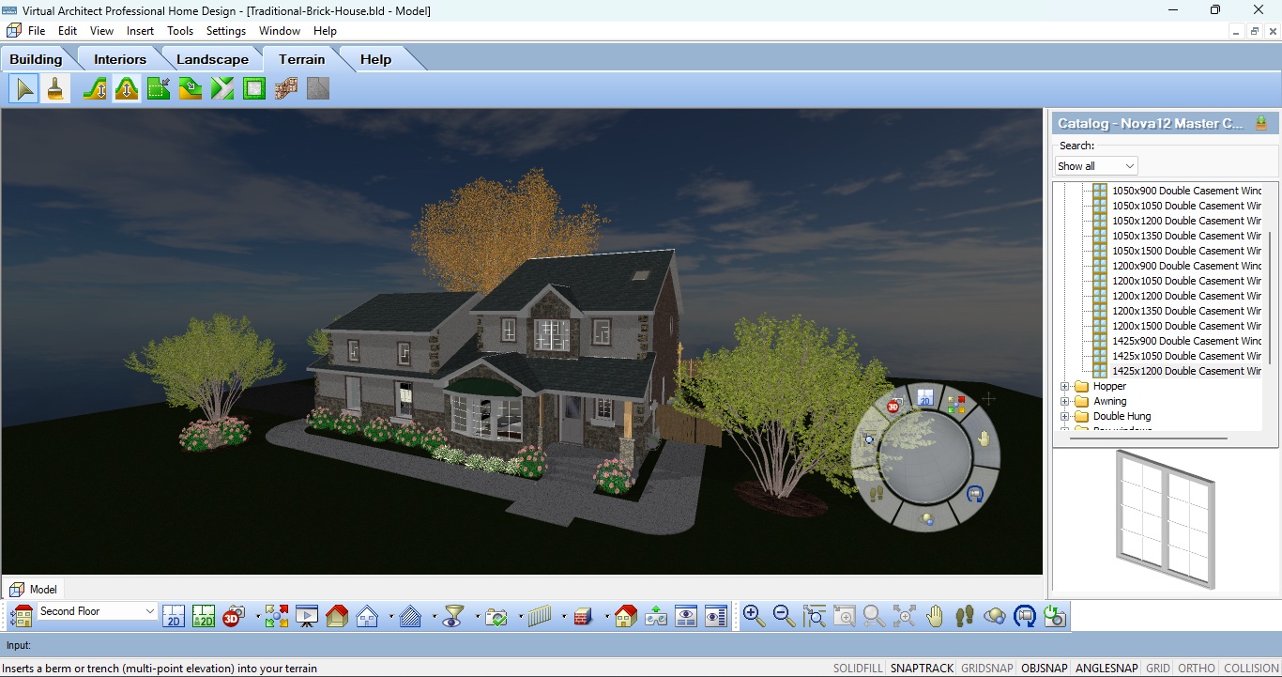Open the Help tab

(x=375, y=59)
